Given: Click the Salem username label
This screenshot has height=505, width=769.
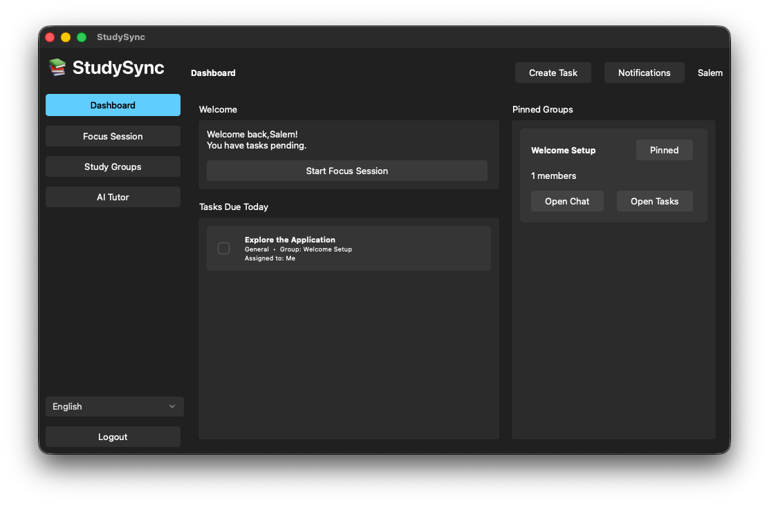Looking at the screenshot, I should tap(710, 73).
